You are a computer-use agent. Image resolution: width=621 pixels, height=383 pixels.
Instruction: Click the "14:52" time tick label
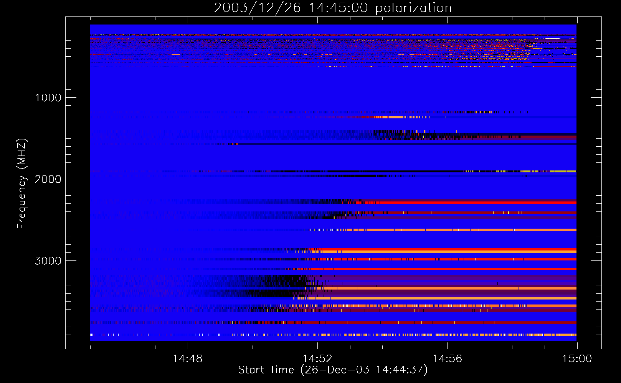click(x=317, y=359)
